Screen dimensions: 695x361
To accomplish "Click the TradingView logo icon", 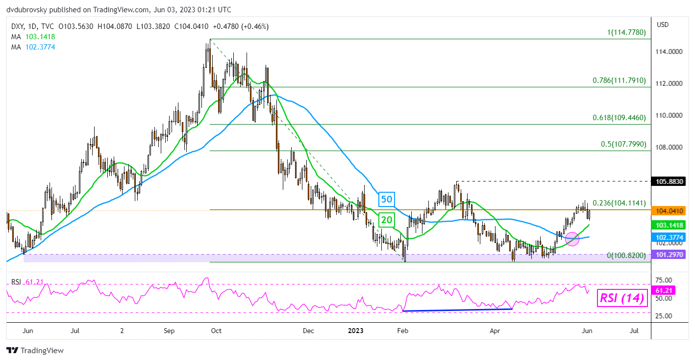I will tap(11, 351).
